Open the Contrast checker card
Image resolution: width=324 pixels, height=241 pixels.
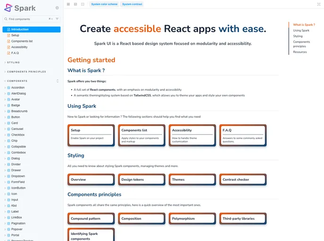(243, 180)
